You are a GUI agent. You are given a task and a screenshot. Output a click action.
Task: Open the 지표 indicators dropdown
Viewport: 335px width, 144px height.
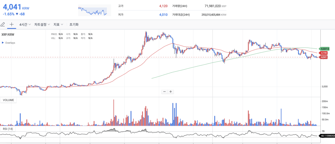pyautogui.click(x=58, y=24)
